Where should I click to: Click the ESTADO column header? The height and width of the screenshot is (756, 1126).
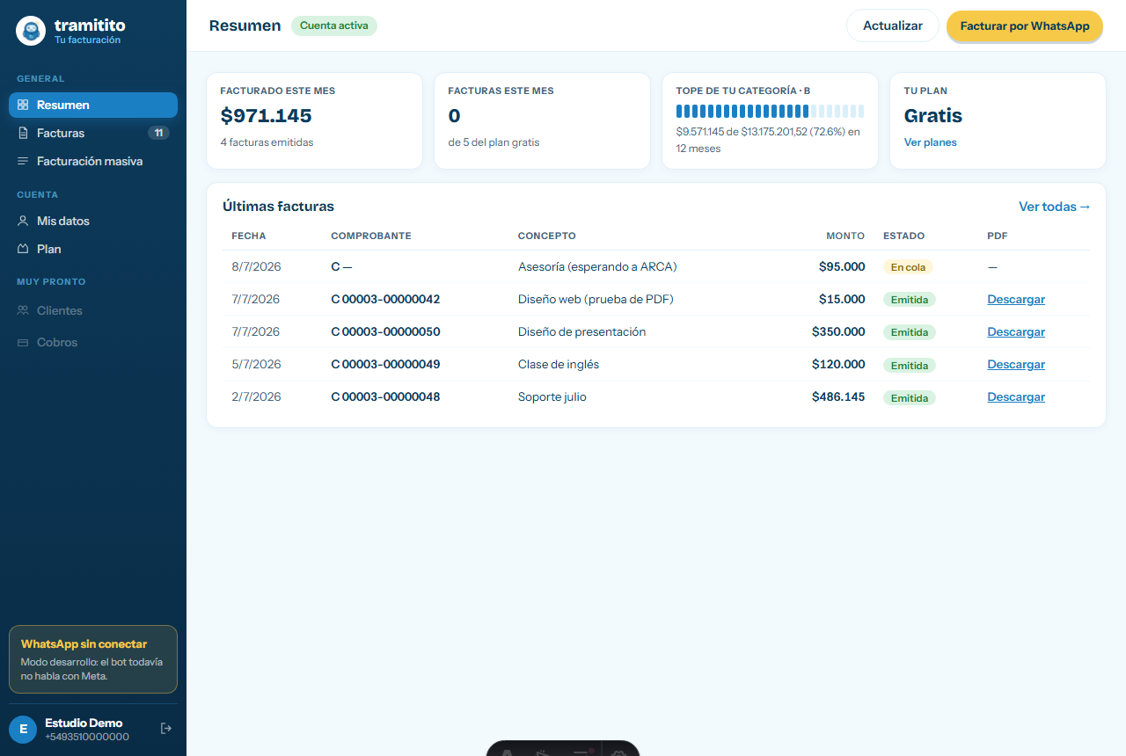pyautogui.click(x=904, y=236)
